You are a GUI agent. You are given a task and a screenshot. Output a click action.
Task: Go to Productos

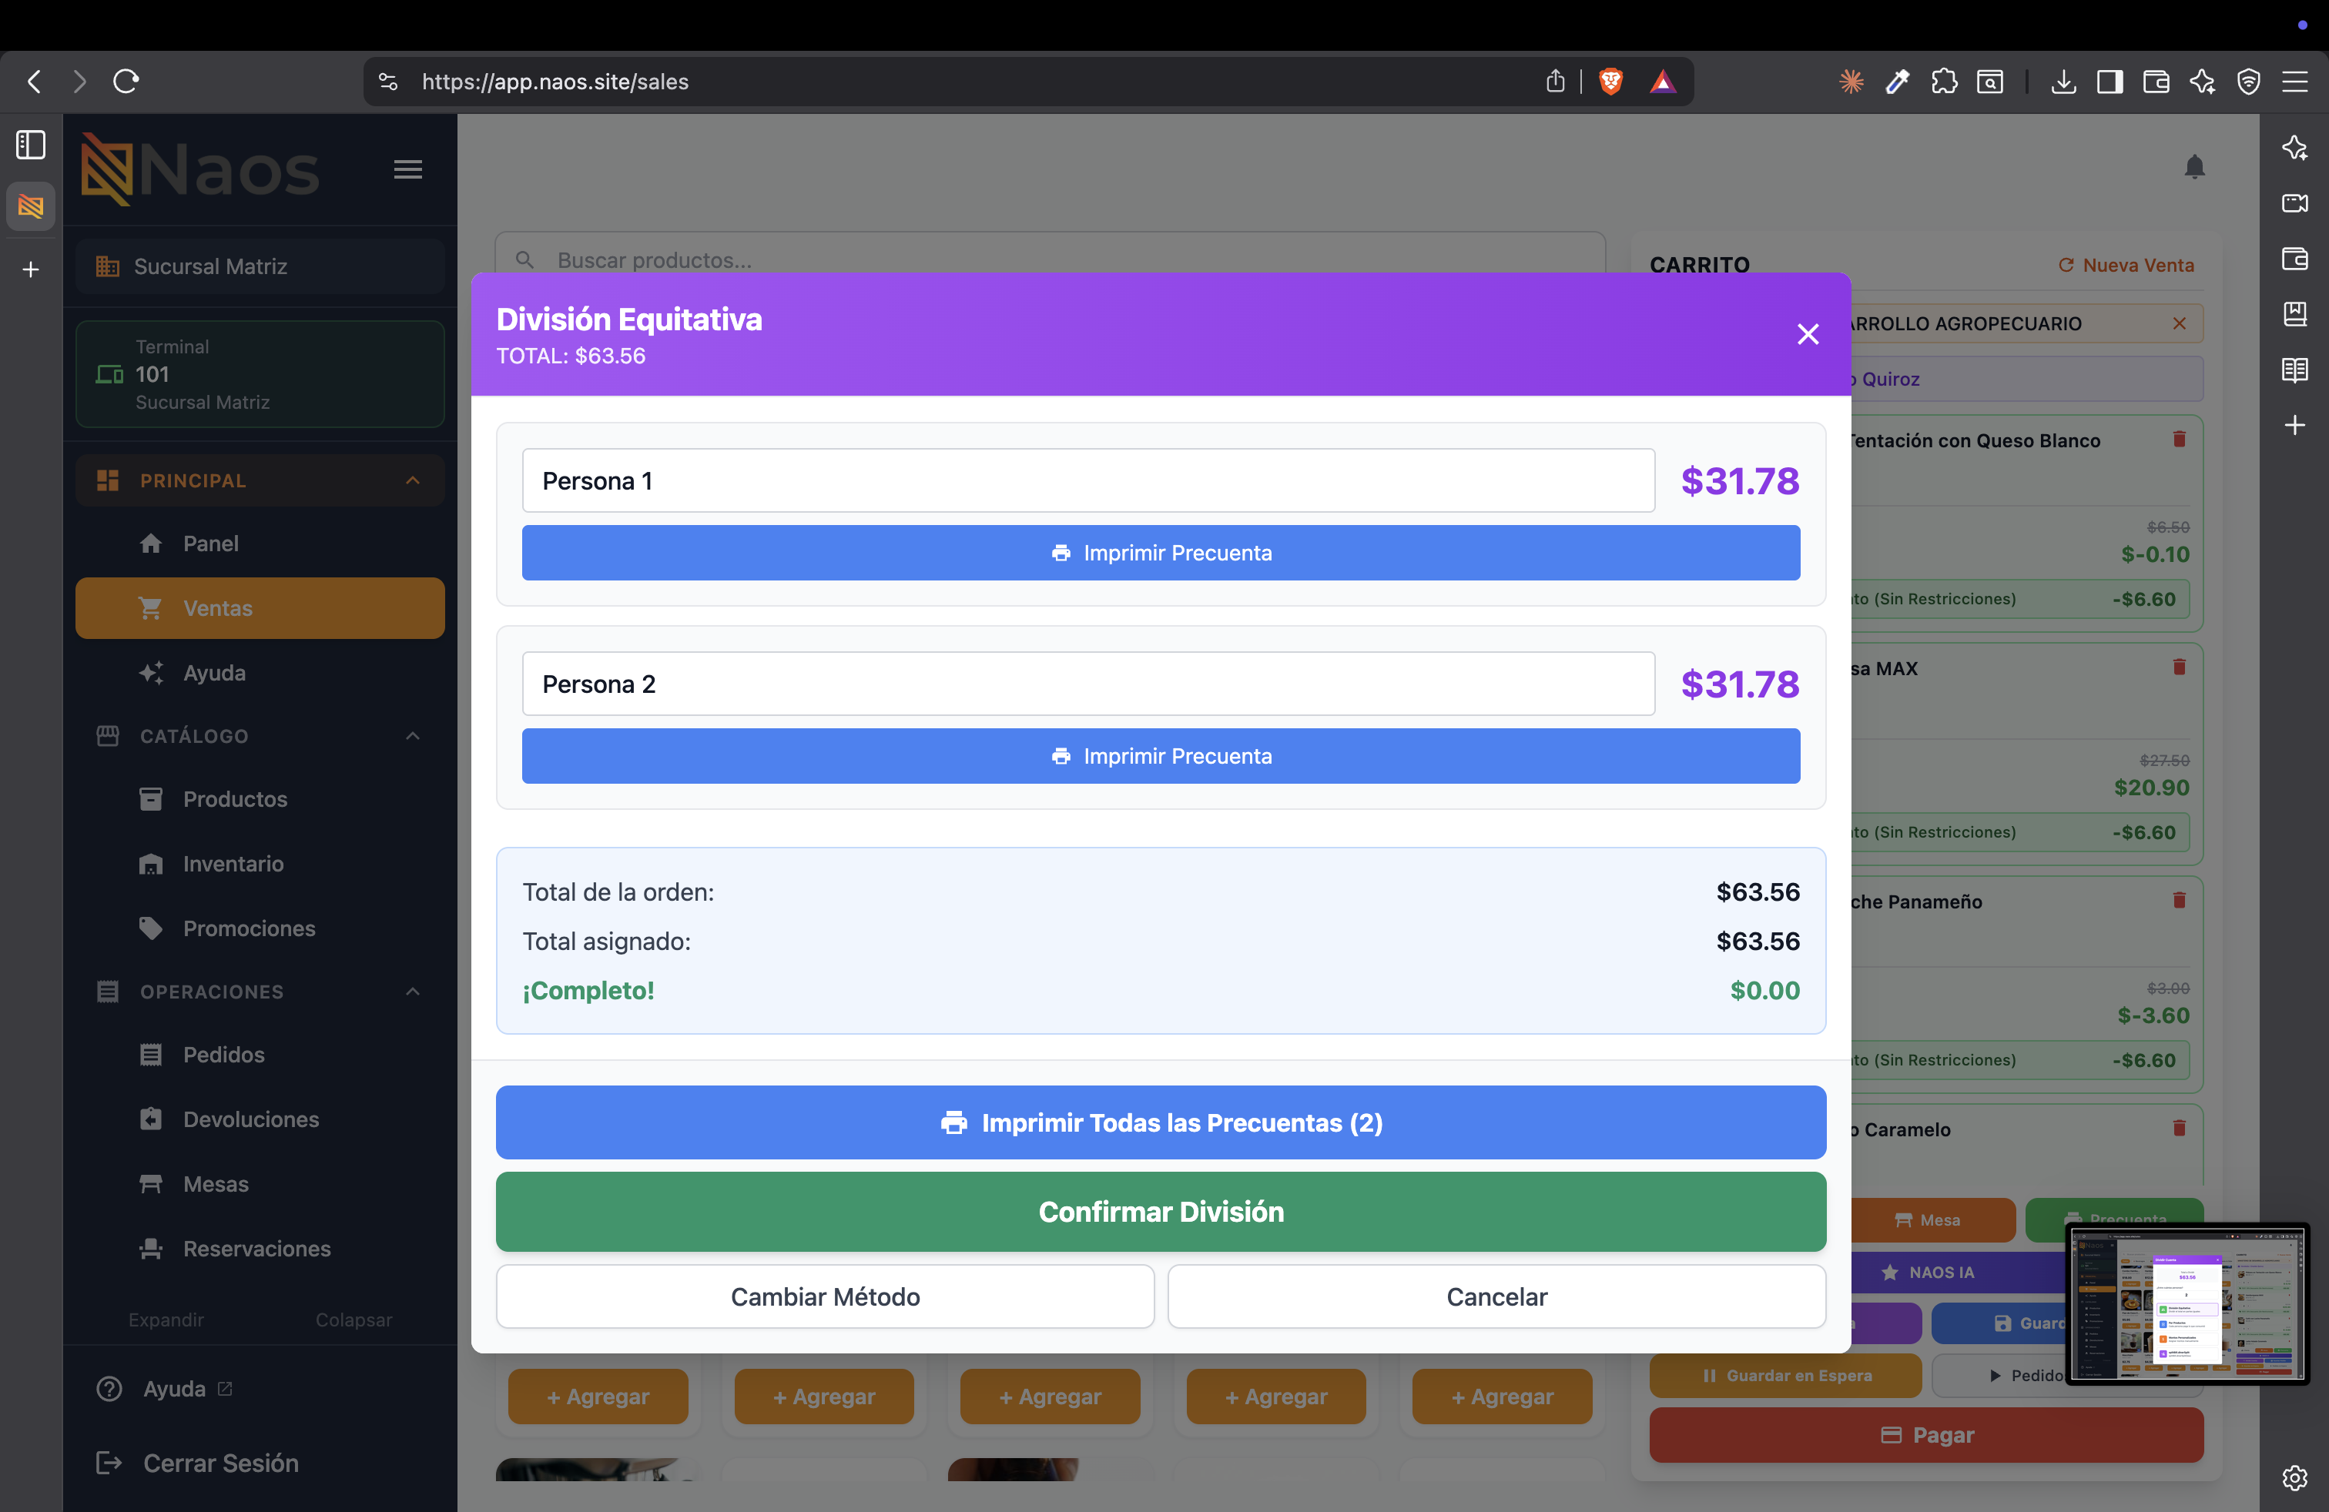click(260, 799)
